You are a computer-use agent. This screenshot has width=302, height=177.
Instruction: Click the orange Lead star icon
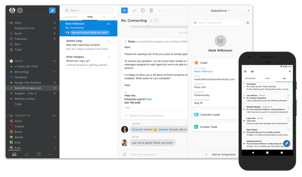[x=196, y=63]
